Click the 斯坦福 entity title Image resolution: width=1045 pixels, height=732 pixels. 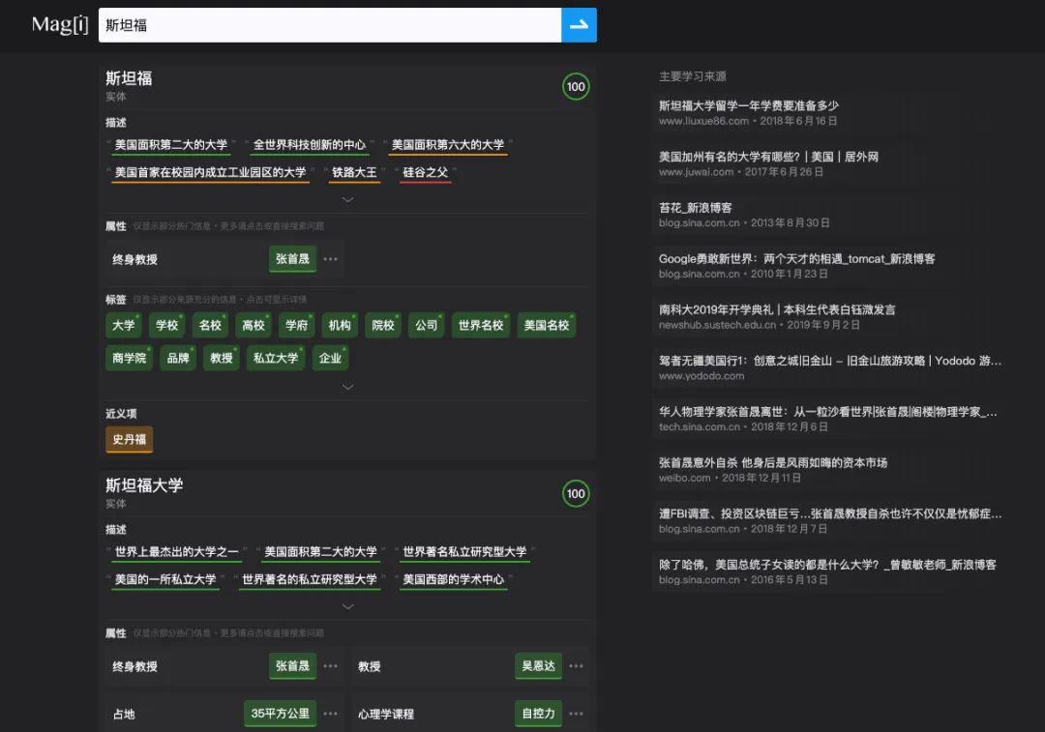pyautogui.click(x=129, y=78)
